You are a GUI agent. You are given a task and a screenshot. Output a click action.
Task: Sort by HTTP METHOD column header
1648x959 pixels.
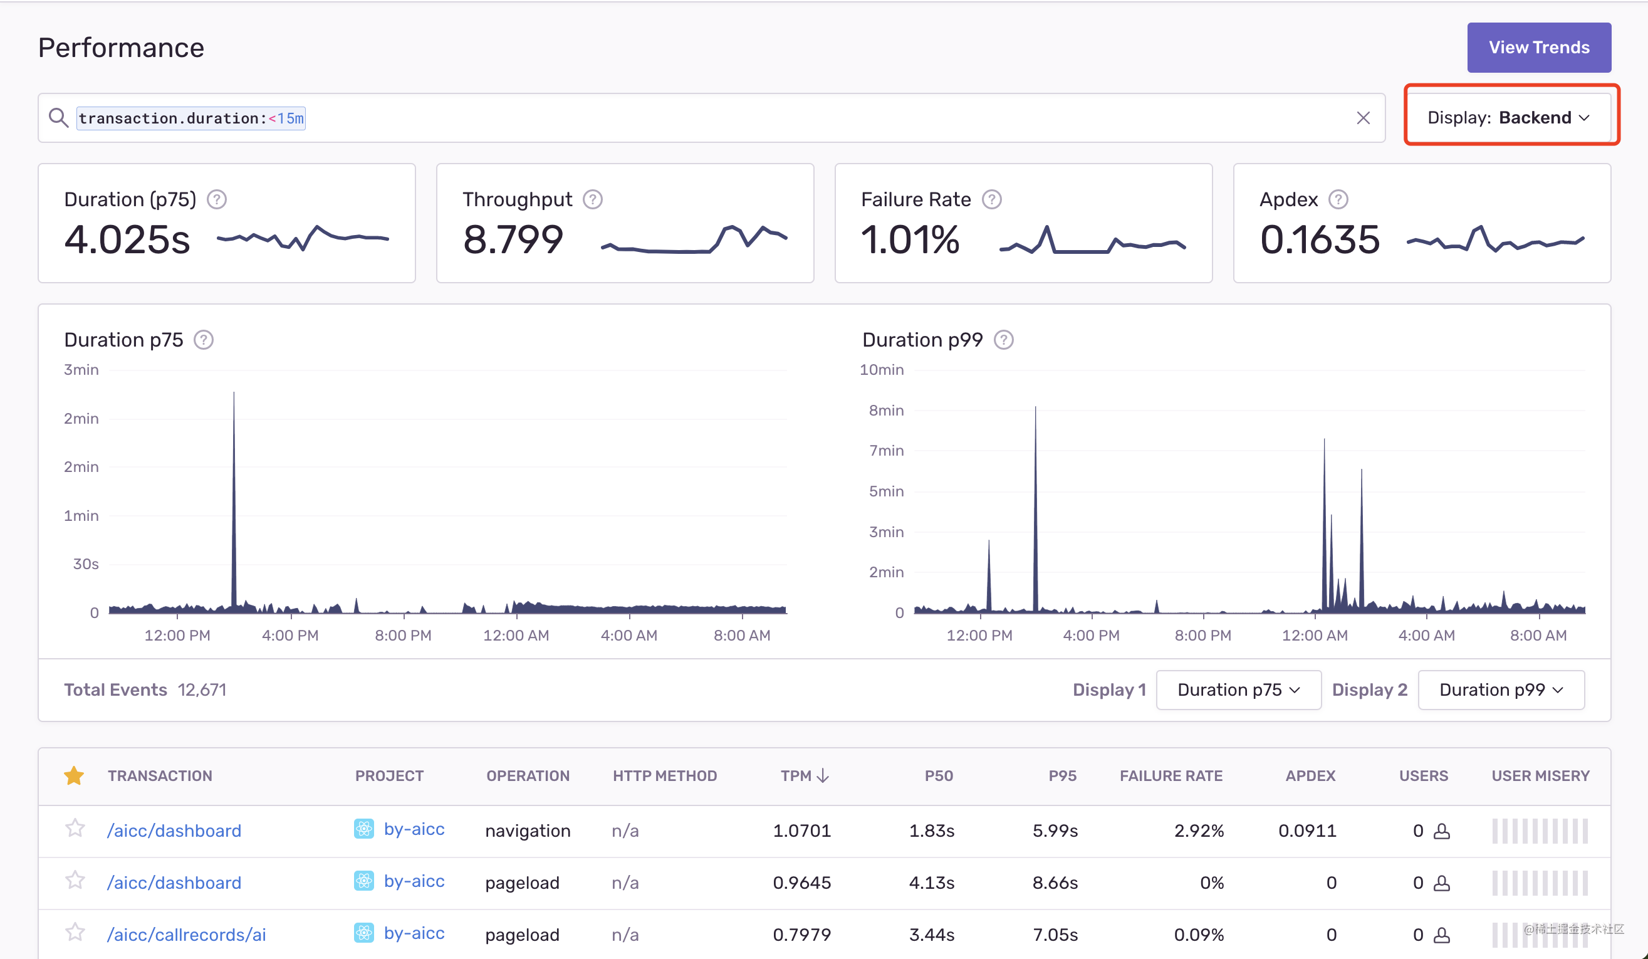(664, 776)
